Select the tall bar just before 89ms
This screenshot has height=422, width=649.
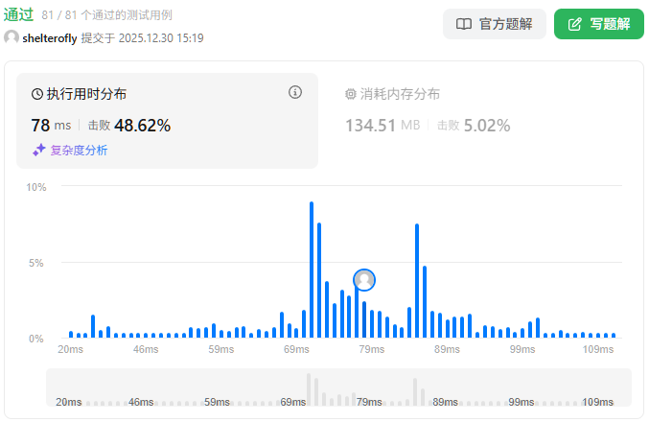[x=417, y=280]
